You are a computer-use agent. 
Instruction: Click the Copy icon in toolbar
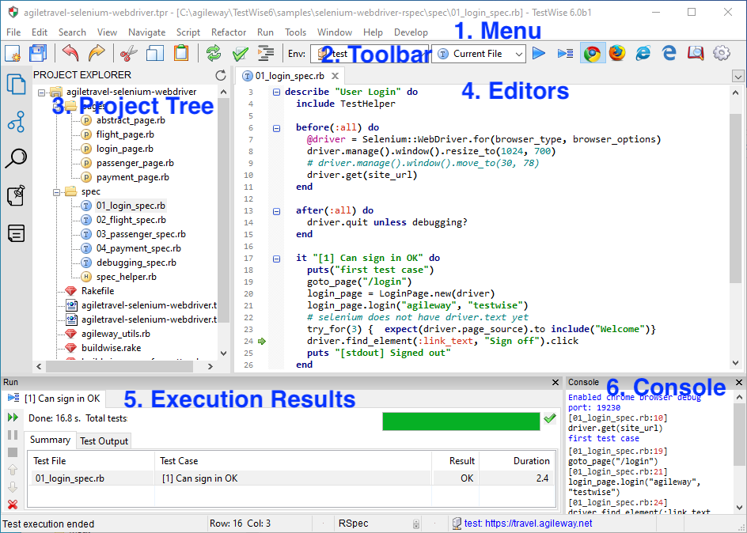tap(155, 53)
